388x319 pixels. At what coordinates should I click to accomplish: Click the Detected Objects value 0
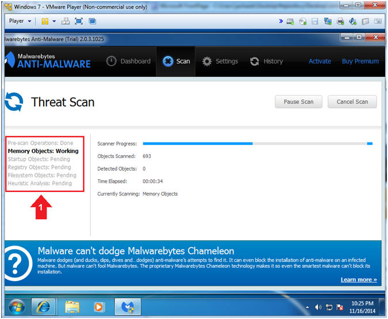(144, 169)
